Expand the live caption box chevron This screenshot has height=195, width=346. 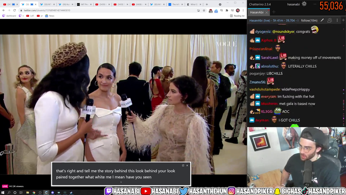pos(121,182)
